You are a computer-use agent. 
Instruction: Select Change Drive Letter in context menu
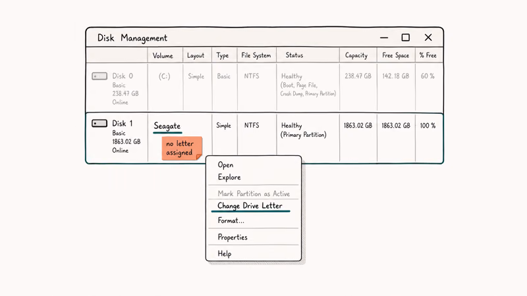click(250, 206)
